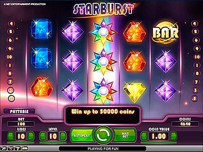The image size is (203, 152).
Task: Open the help question mark icon
Action: pos(18,148)
